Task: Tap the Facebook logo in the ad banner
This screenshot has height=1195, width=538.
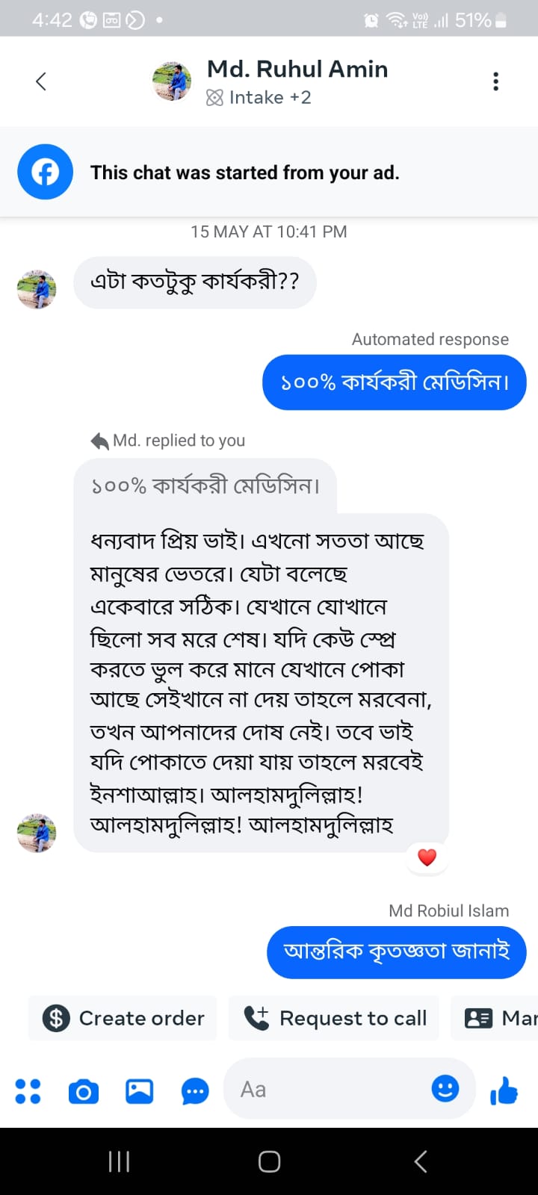Action: pos(46,172)
